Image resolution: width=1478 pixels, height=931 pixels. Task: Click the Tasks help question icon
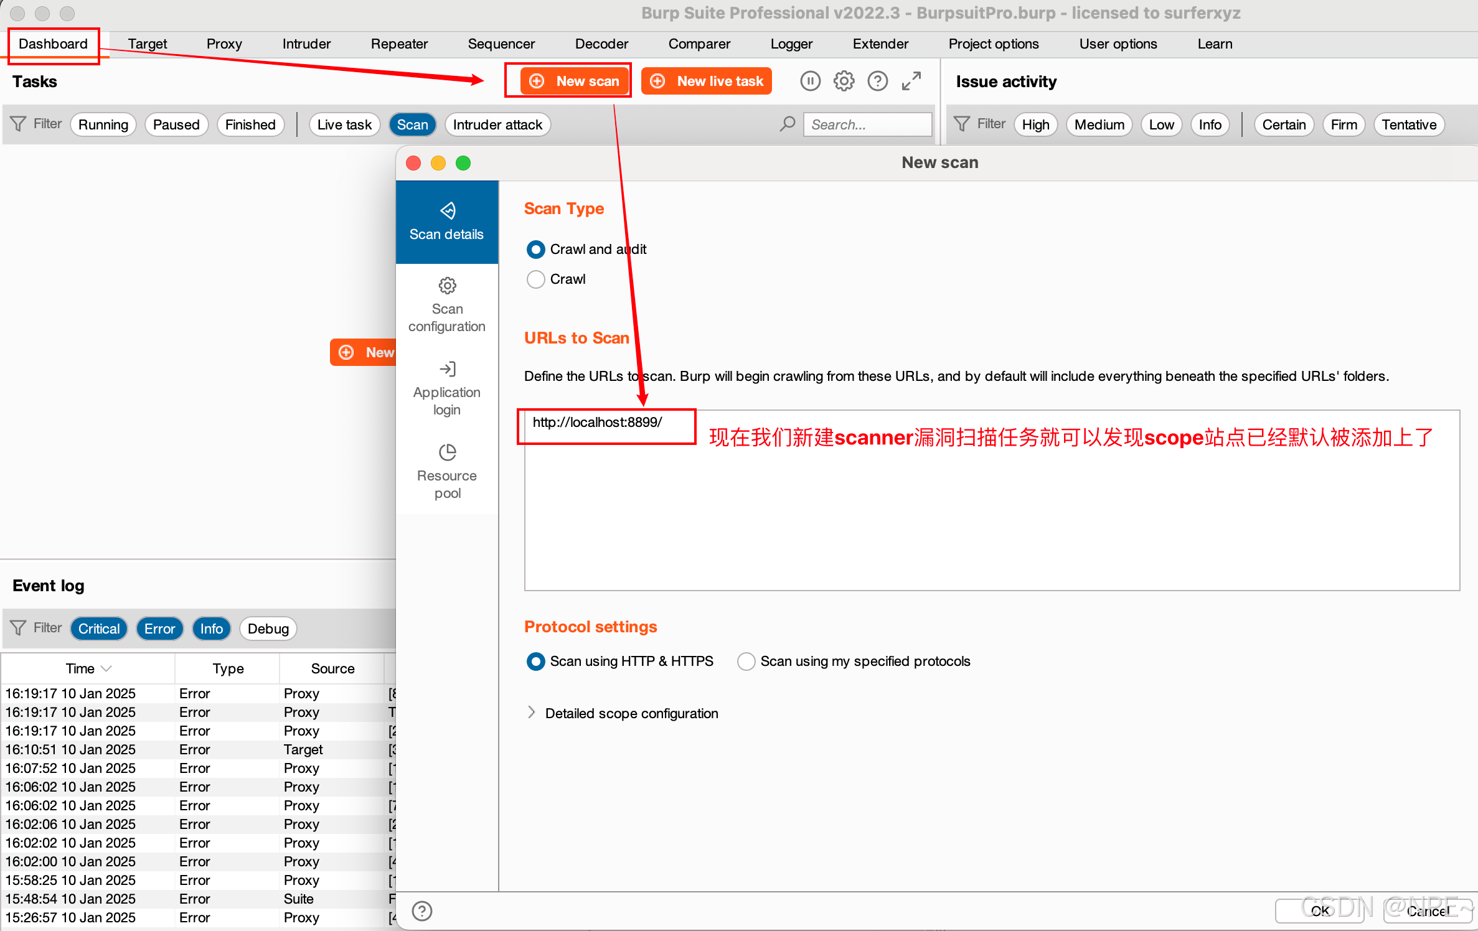pyautogui.click(x=877, y=81)
